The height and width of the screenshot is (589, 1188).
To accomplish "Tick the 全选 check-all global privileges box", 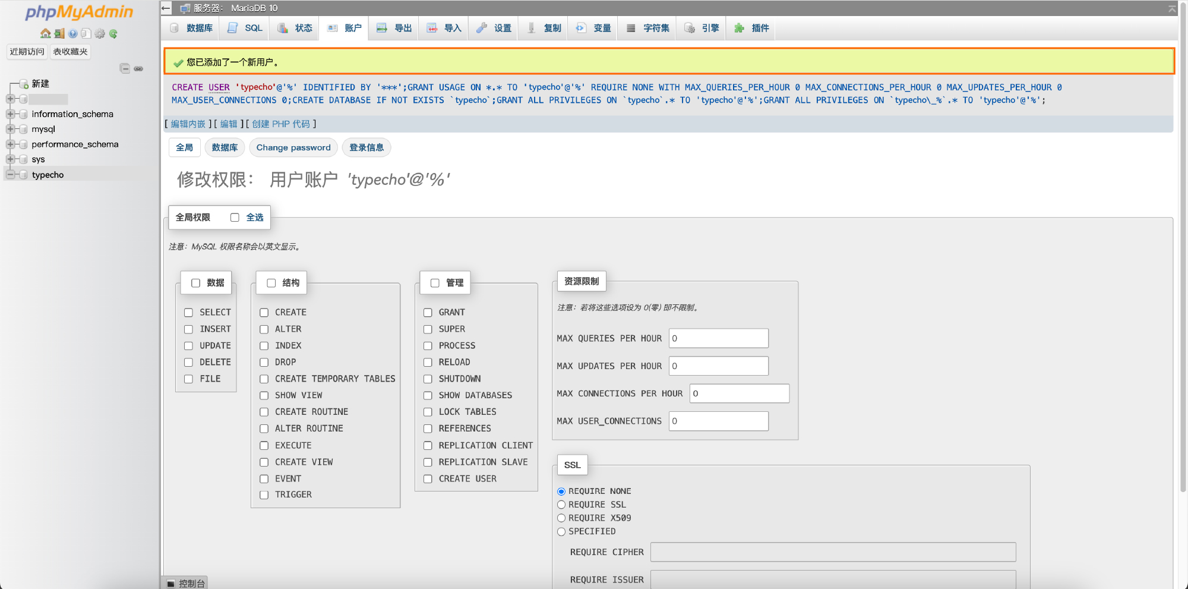I will (235, 218).
